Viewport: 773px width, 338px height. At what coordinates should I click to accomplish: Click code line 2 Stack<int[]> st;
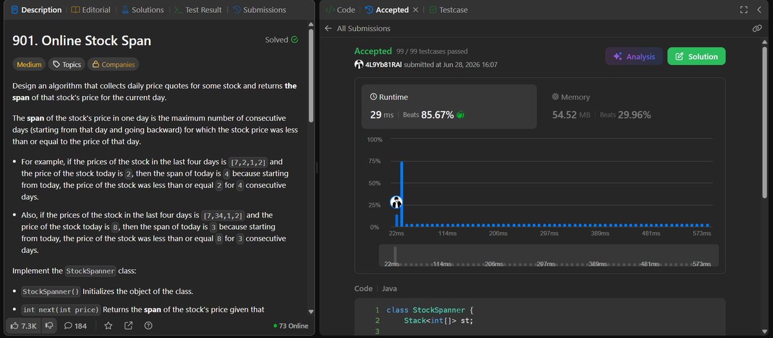pos(438,321)
